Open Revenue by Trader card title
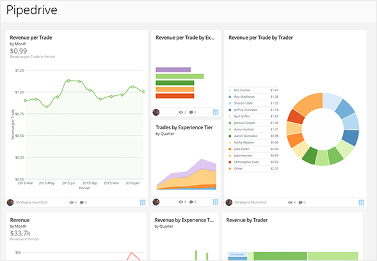Image resolution: width=377 pixels, height=261 pixels. [x=247, y=220]
